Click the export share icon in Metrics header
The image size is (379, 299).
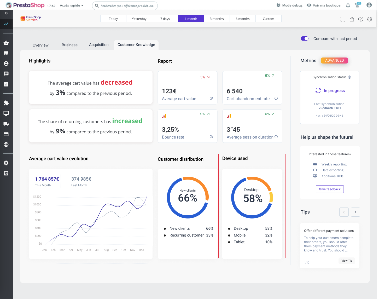(x=352, y=19)
